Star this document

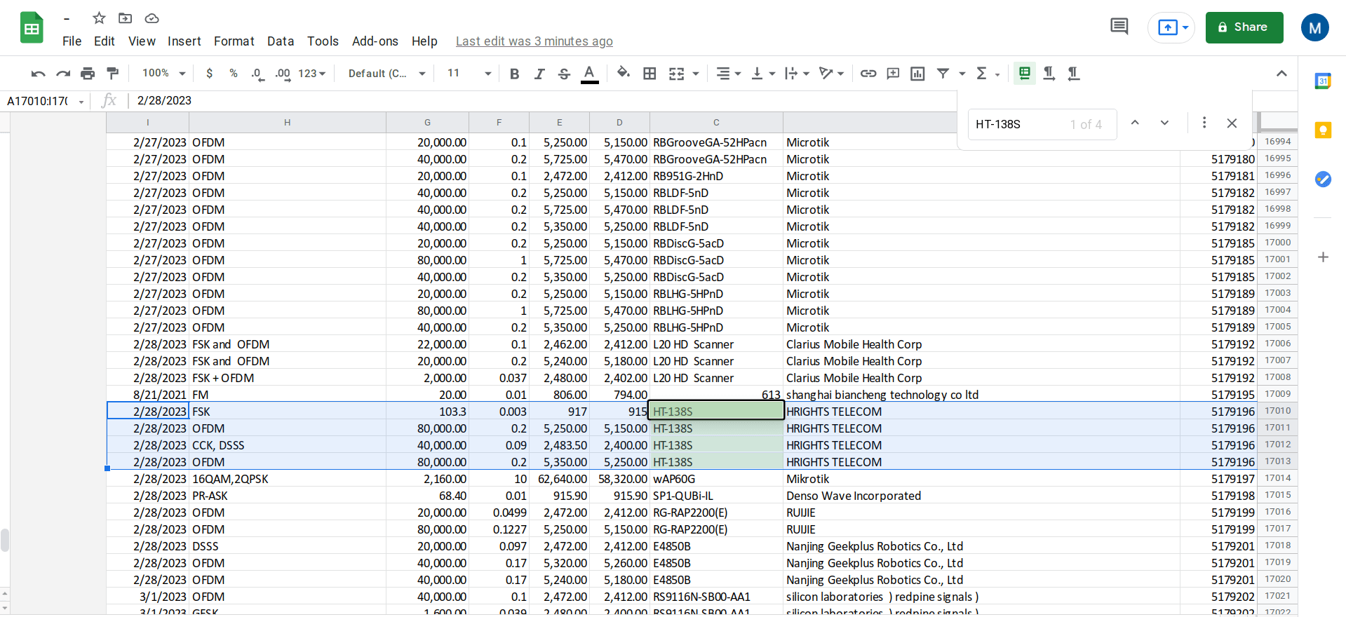point(99,18)
